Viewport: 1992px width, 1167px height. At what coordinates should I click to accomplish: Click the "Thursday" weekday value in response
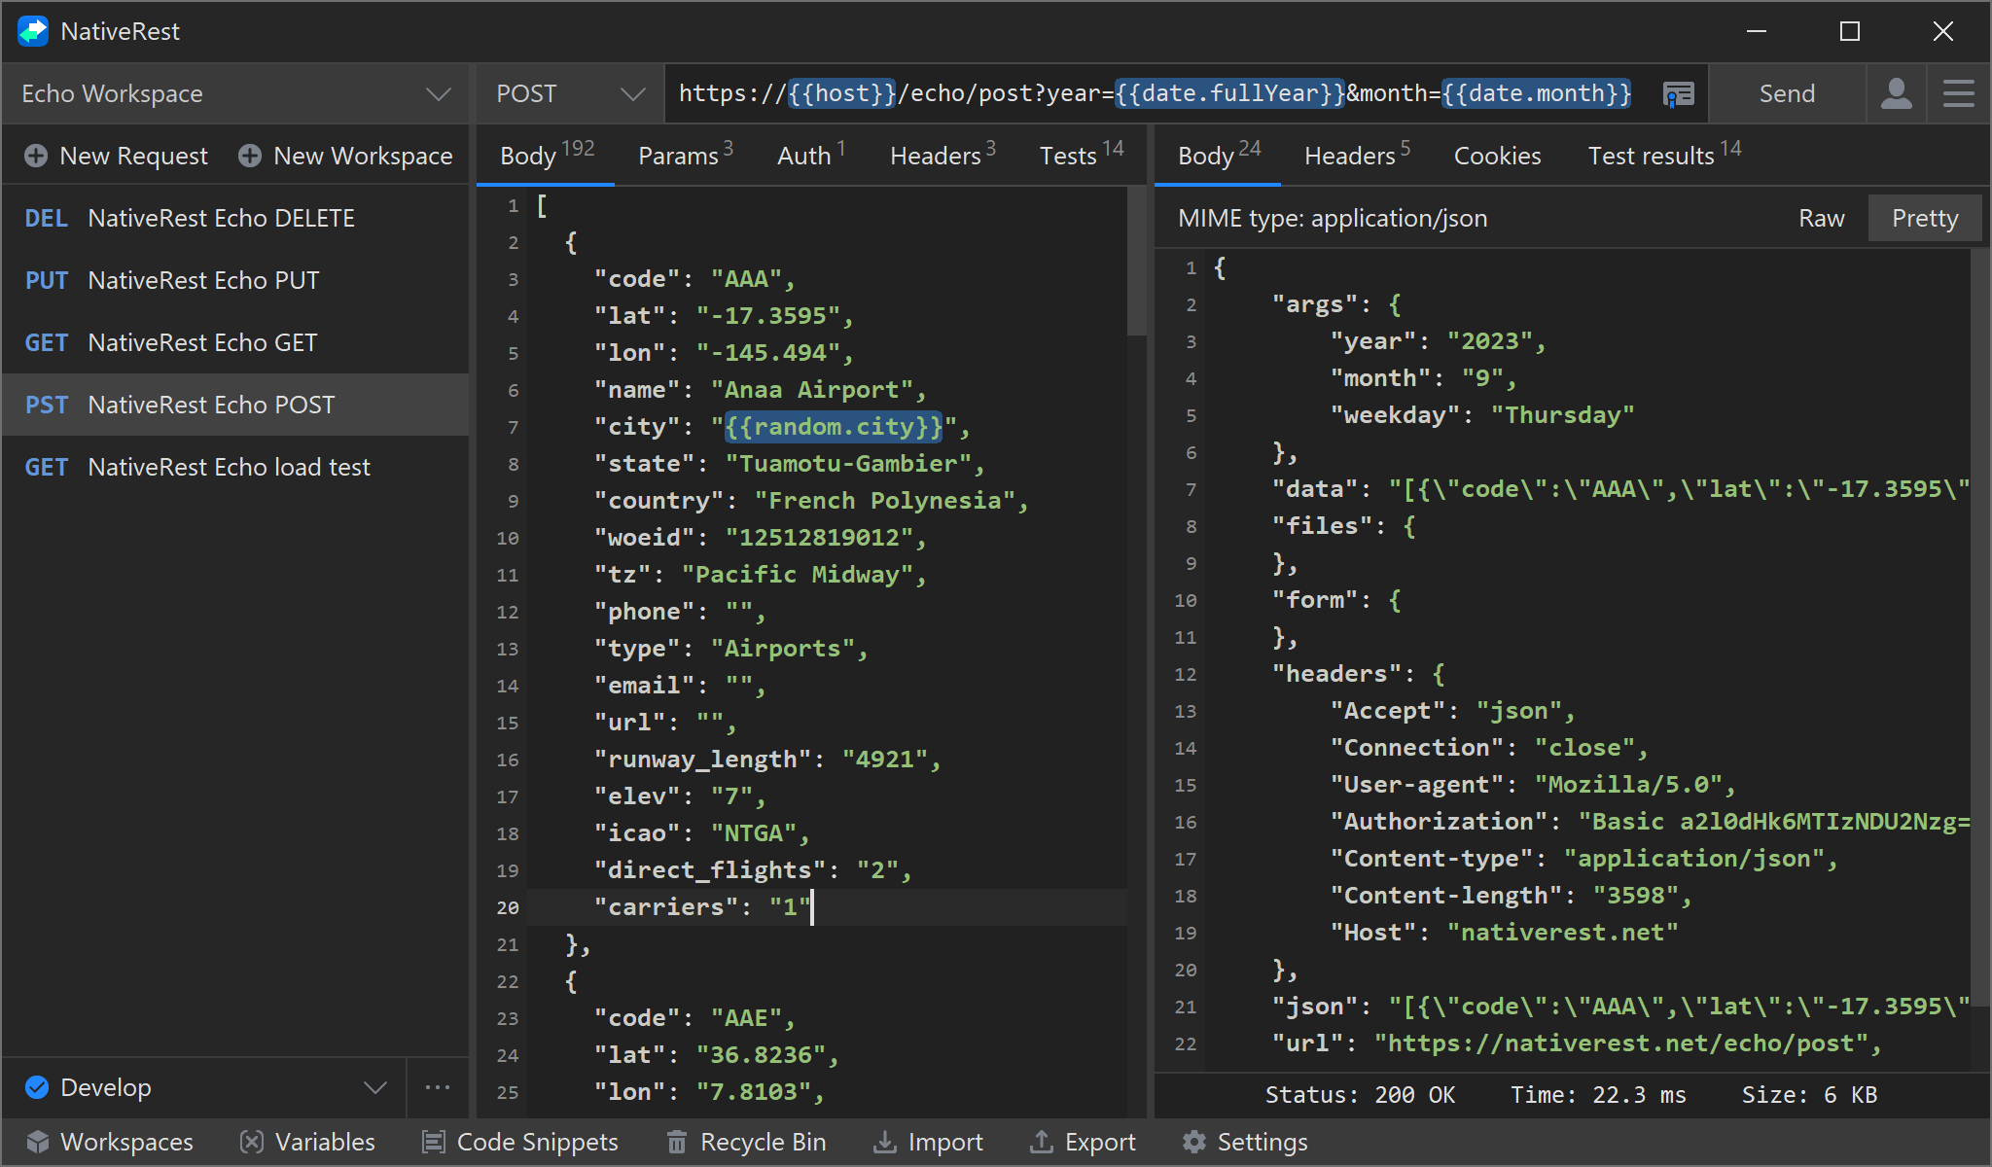1562,415
